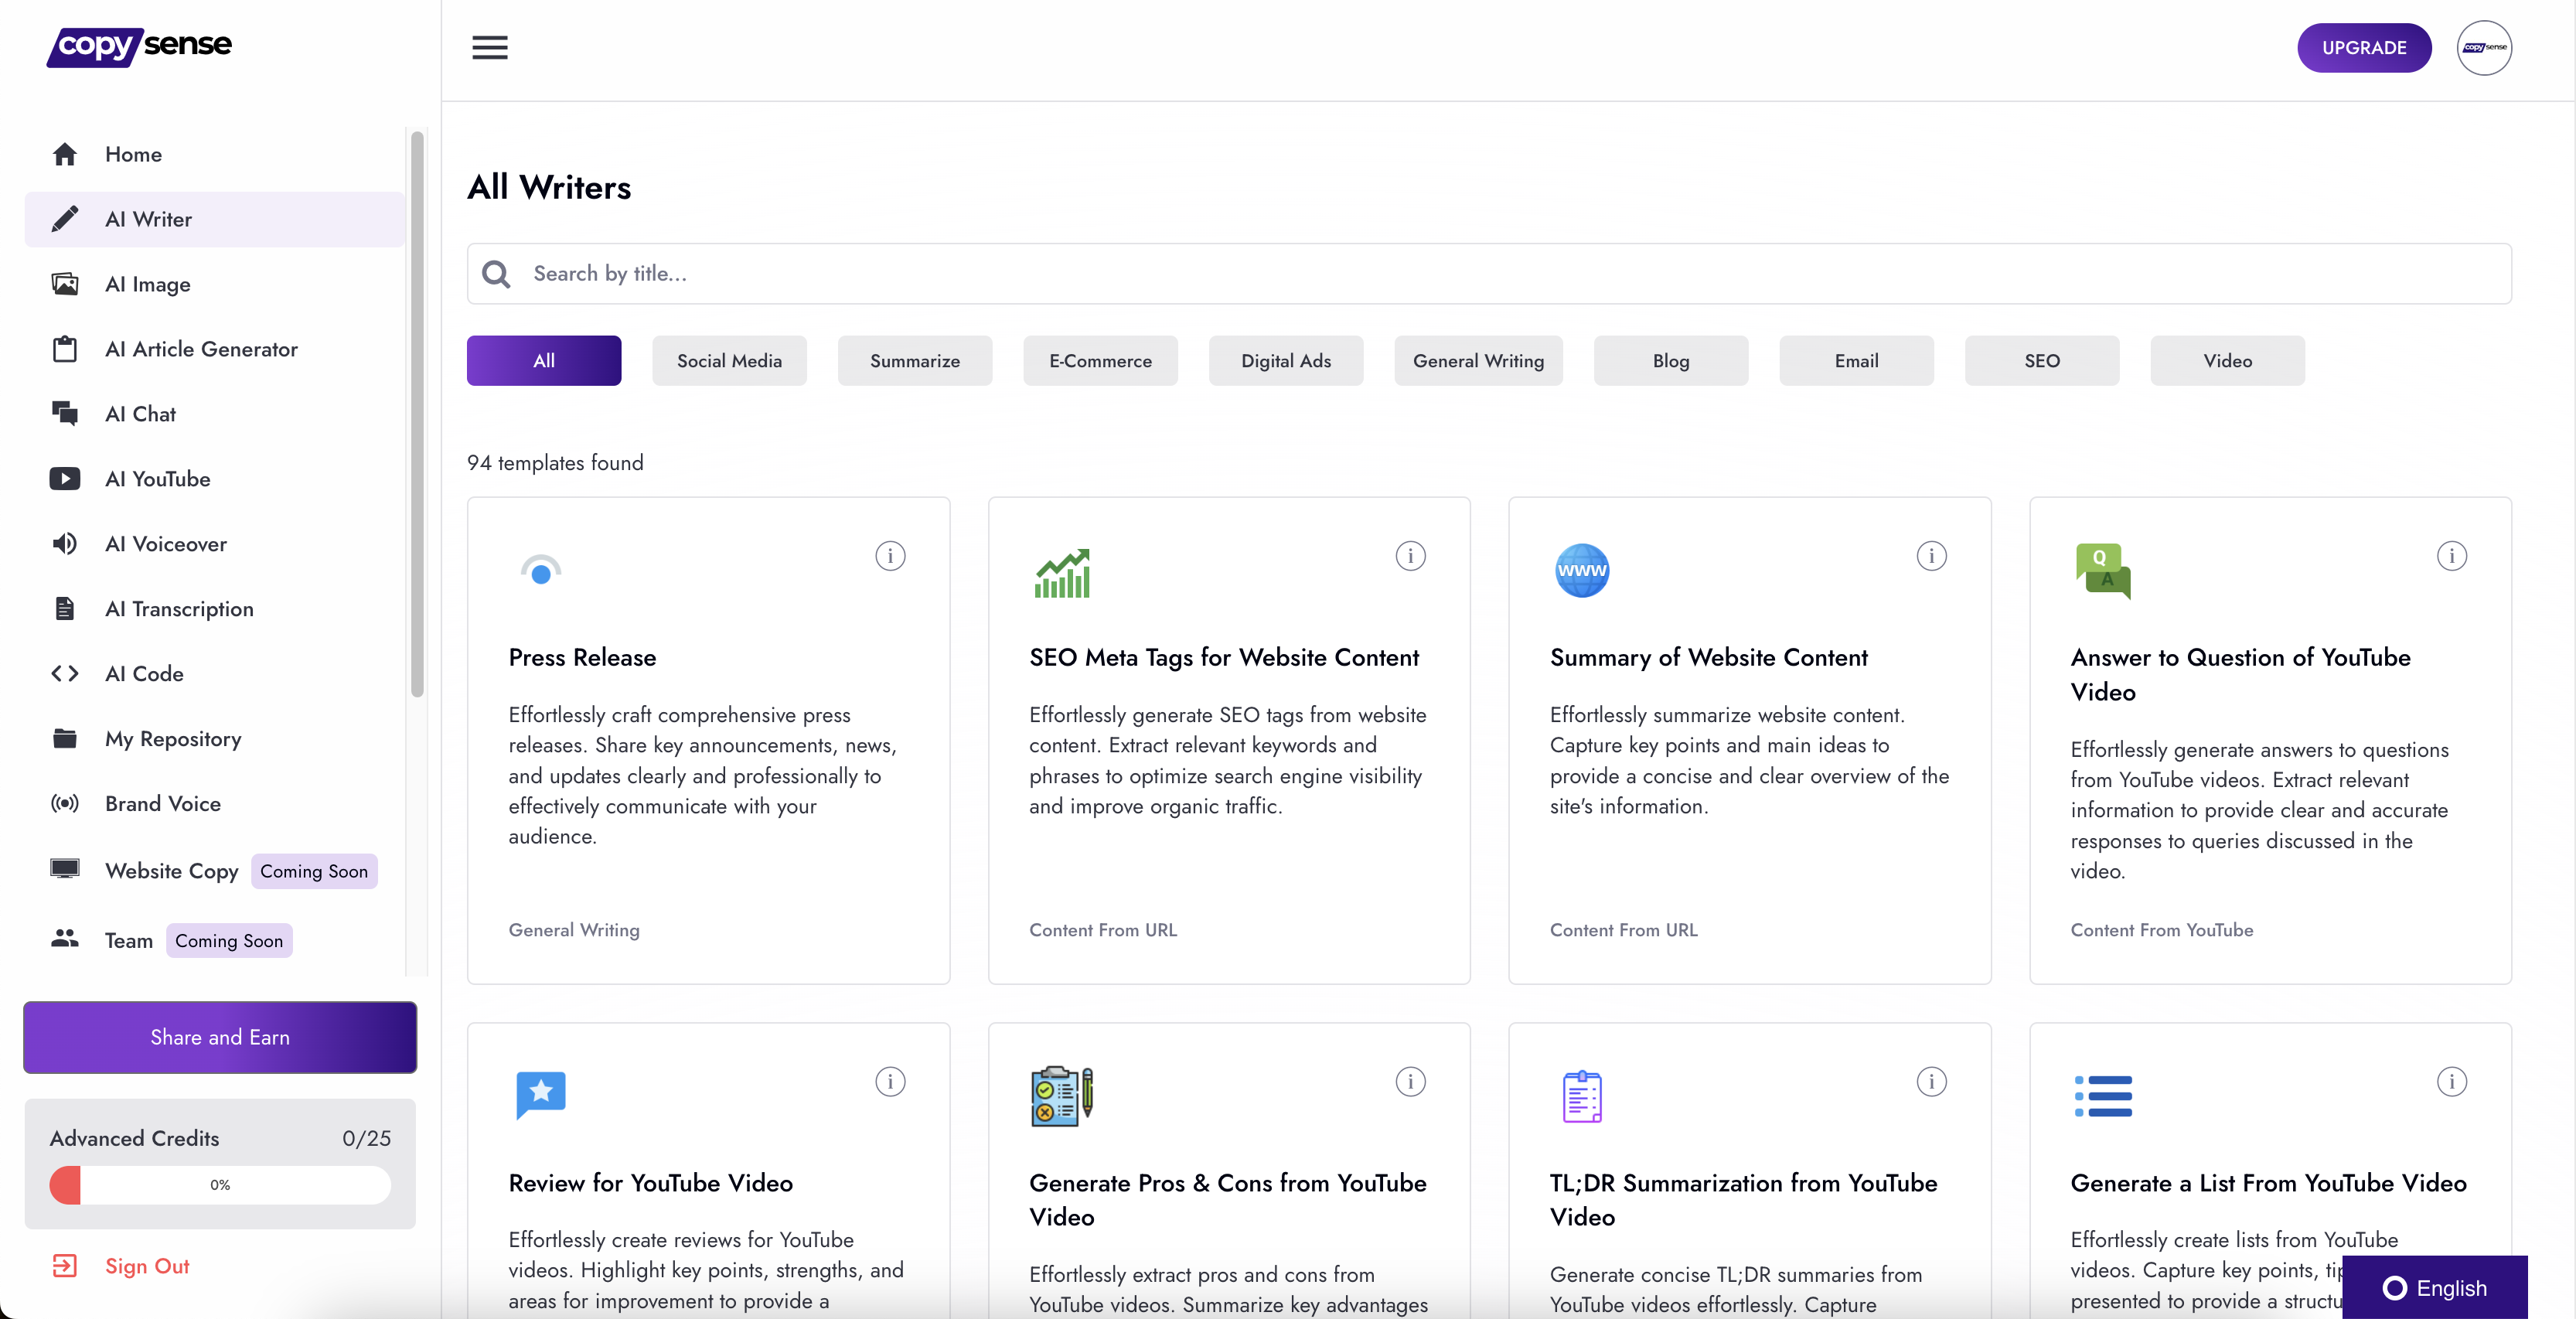Open AI Article Generator in sidebar
2576x1319 pixels.
(201, 349)
